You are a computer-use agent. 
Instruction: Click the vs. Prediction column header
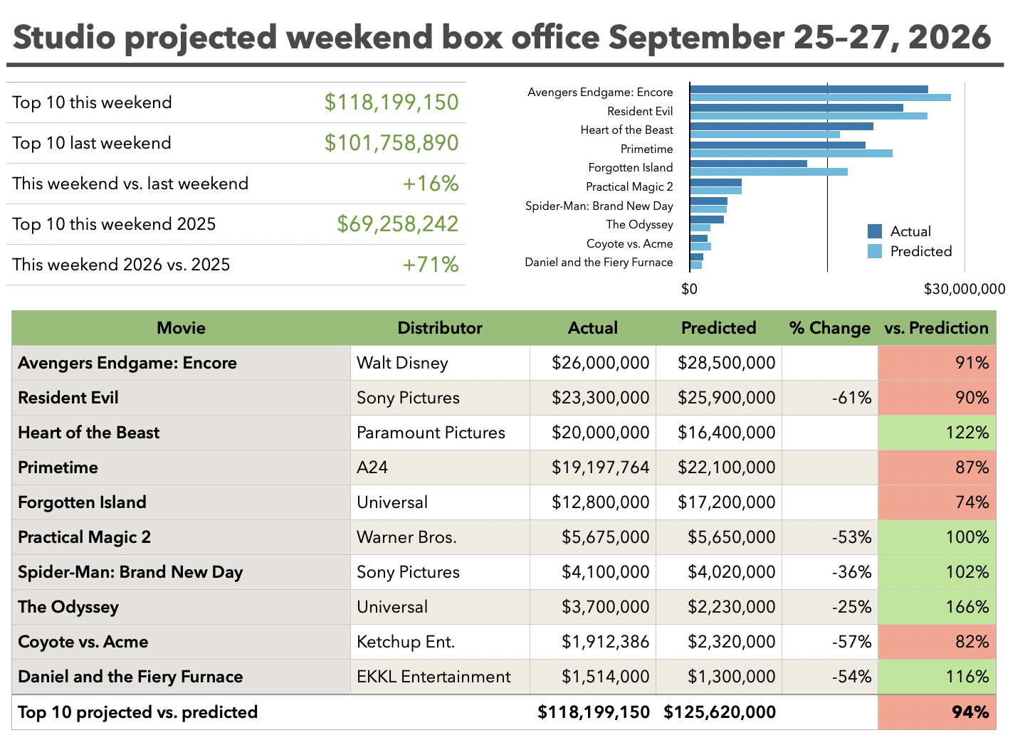click(x=937, y=328)
